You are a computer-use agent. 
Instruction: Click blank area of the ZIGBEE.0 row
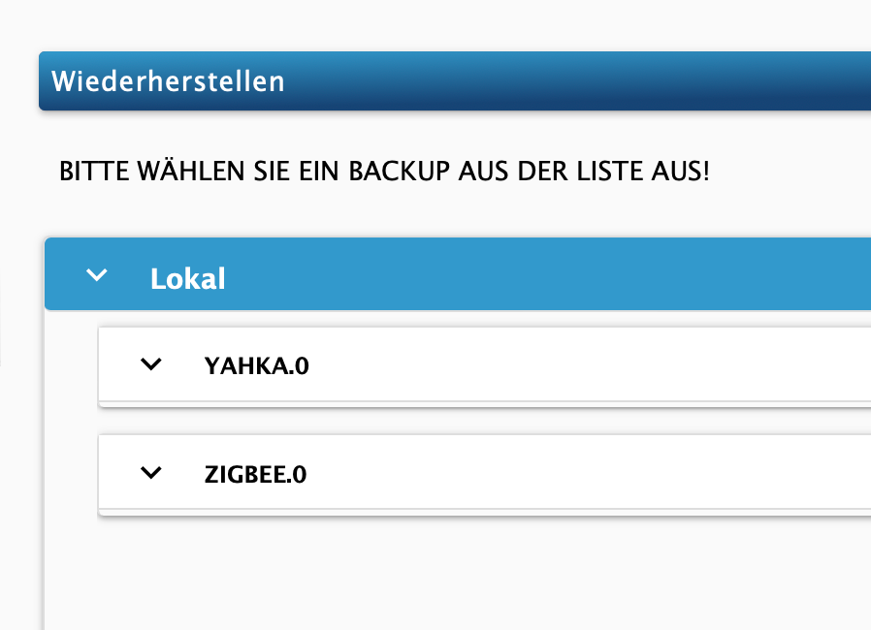coord(589,473)
